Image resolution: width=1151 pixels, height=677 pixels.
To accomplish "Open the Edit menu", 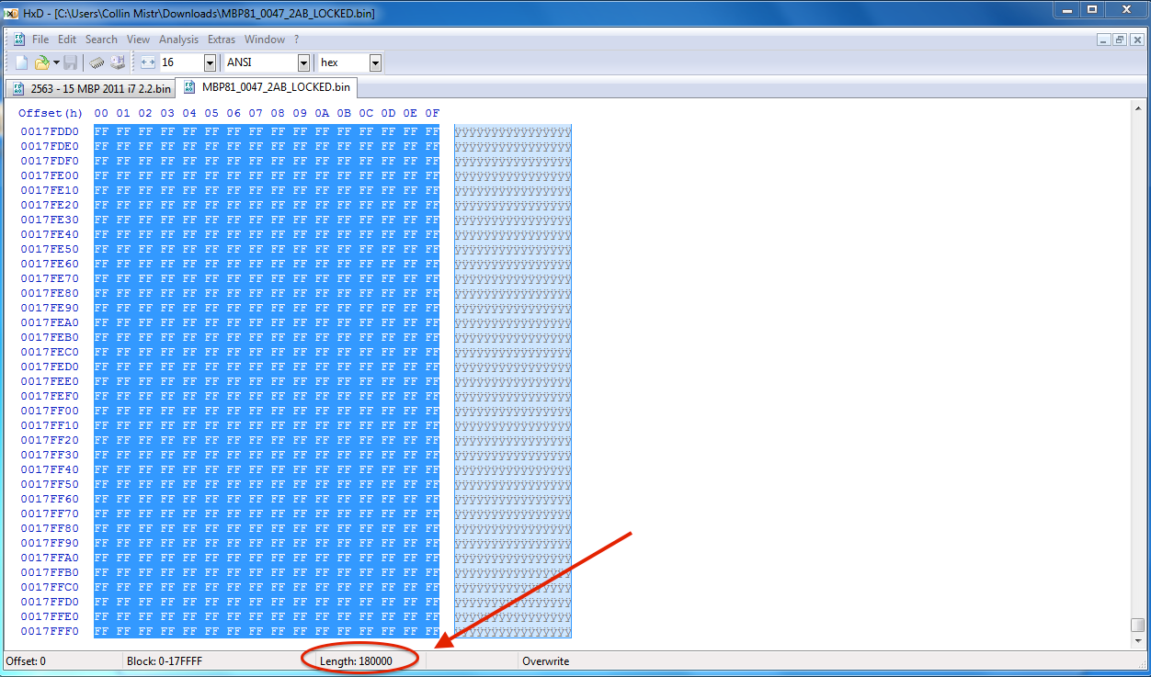I will [67, 39].
